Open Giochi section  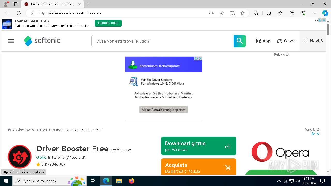(x=287, y=41)
